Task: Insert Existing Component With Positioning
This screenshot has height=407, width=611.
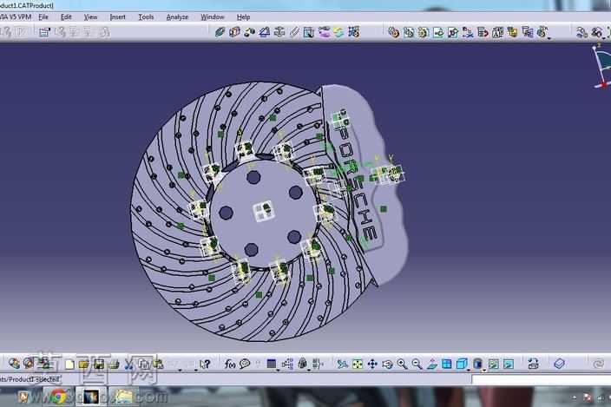Action: tap(453, 32)
